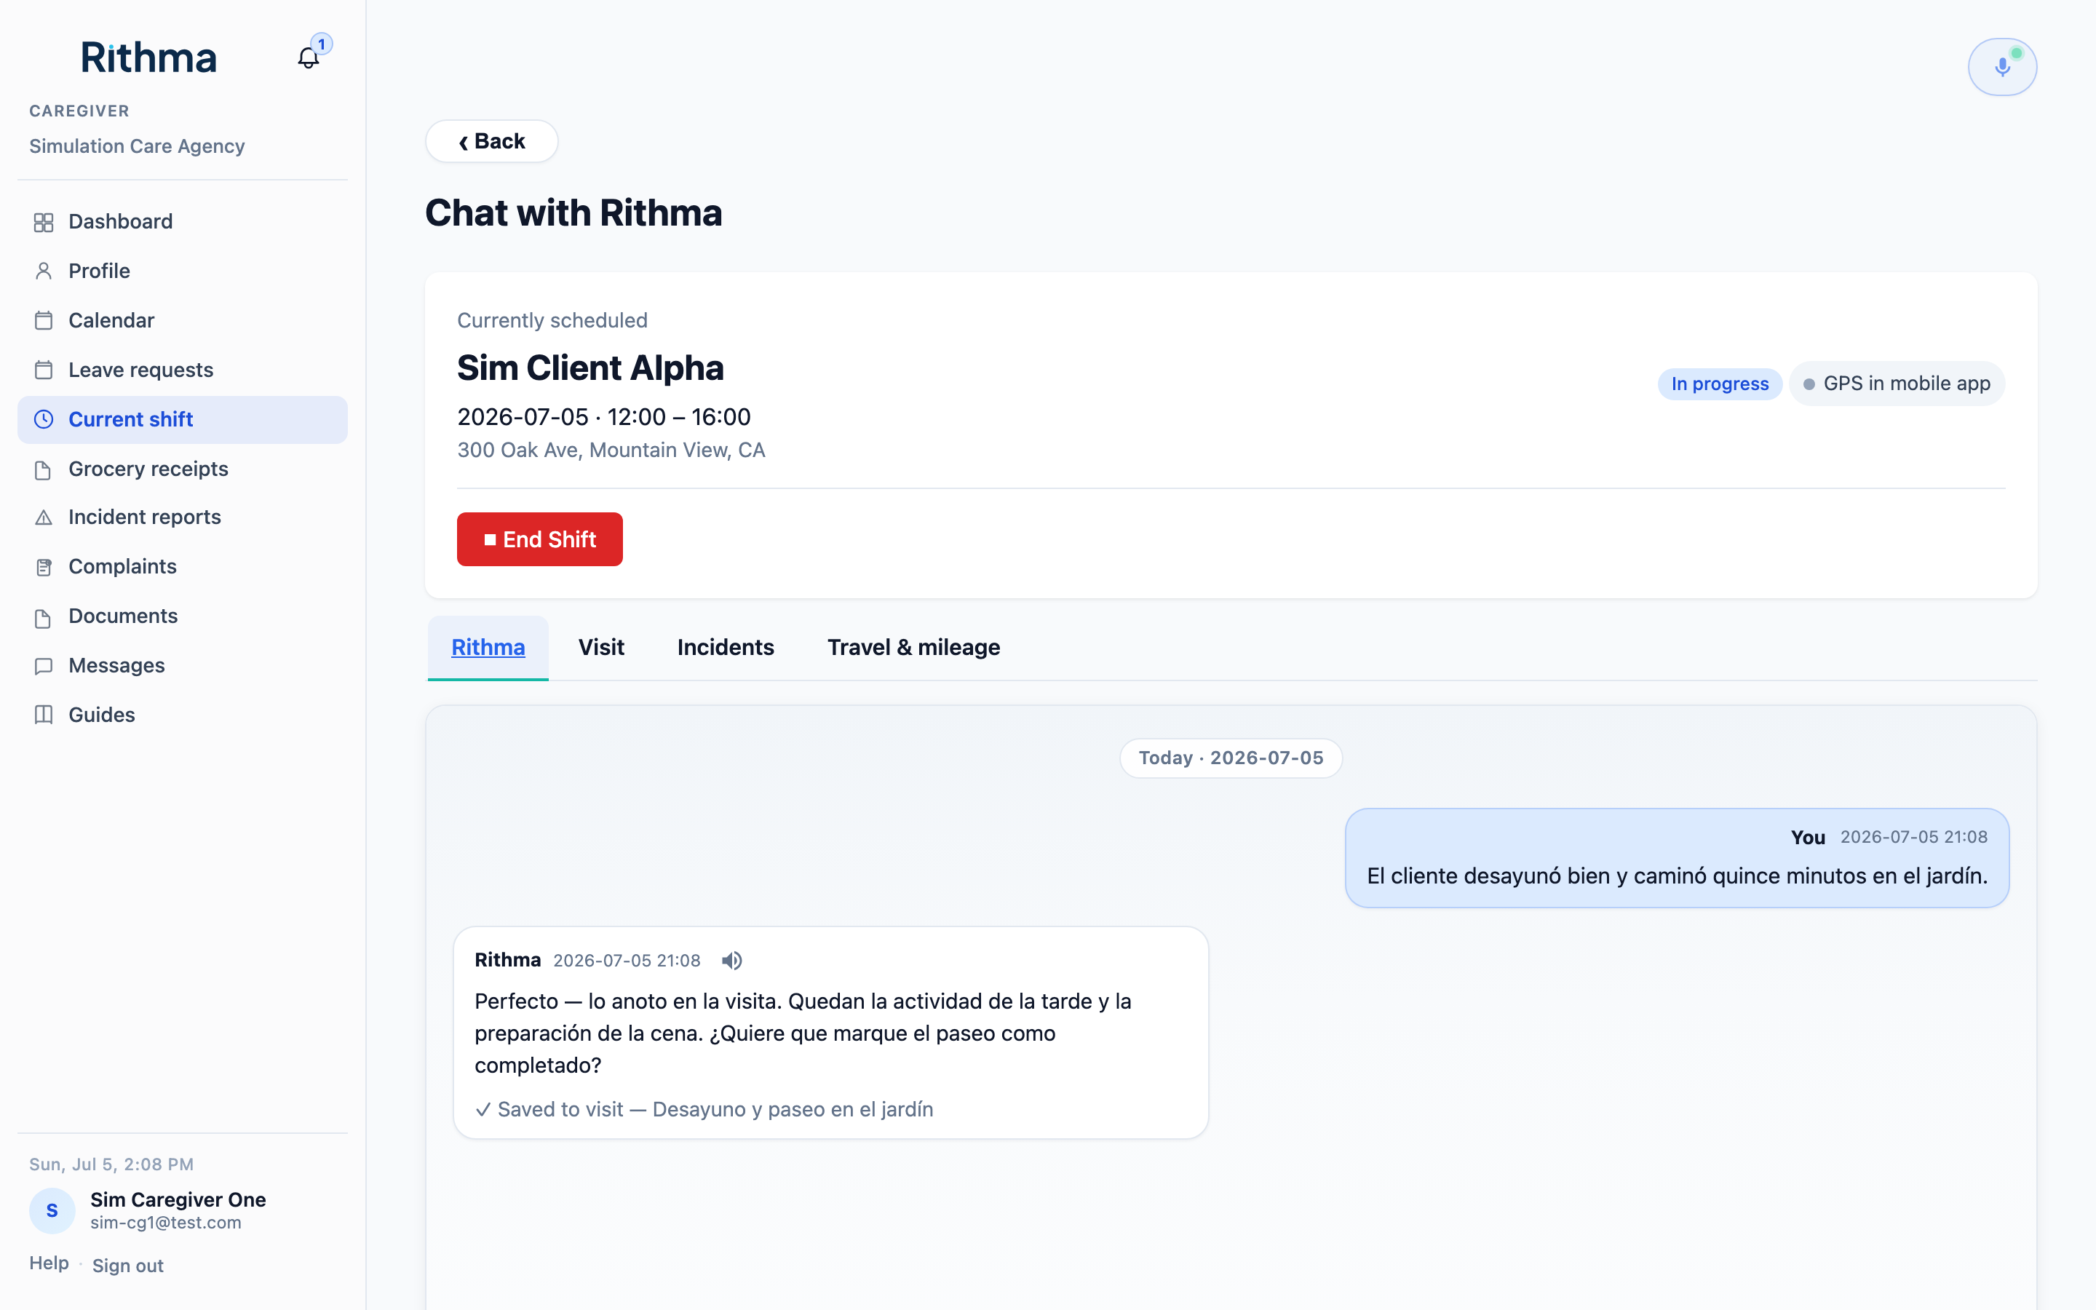Click the Back button
This screenshot has height=1310, width=2096.
[x=491, y=141]
